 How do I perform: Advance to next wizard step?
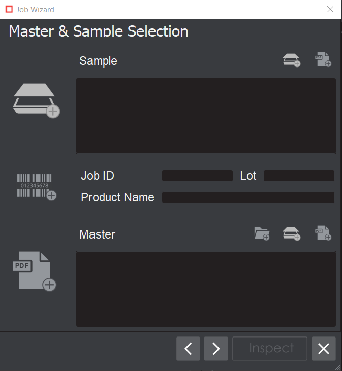tap(216, 349)
